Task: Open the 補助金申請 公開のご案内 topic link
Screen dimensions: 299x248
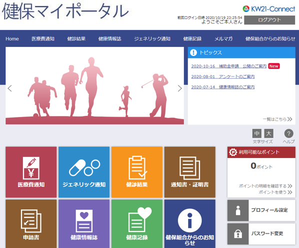Action: (229, 66)
